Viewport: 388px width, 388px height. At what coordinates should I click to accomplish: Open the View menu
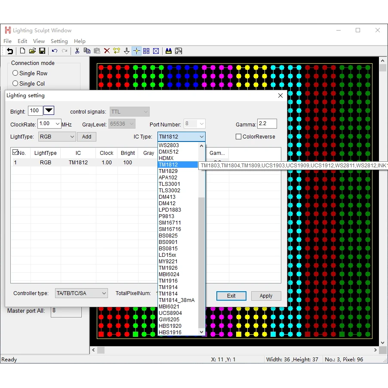pyautogui.click(x=39, y=41)
